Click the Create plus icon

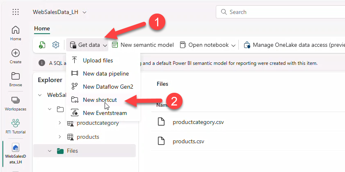click(16, 56)
